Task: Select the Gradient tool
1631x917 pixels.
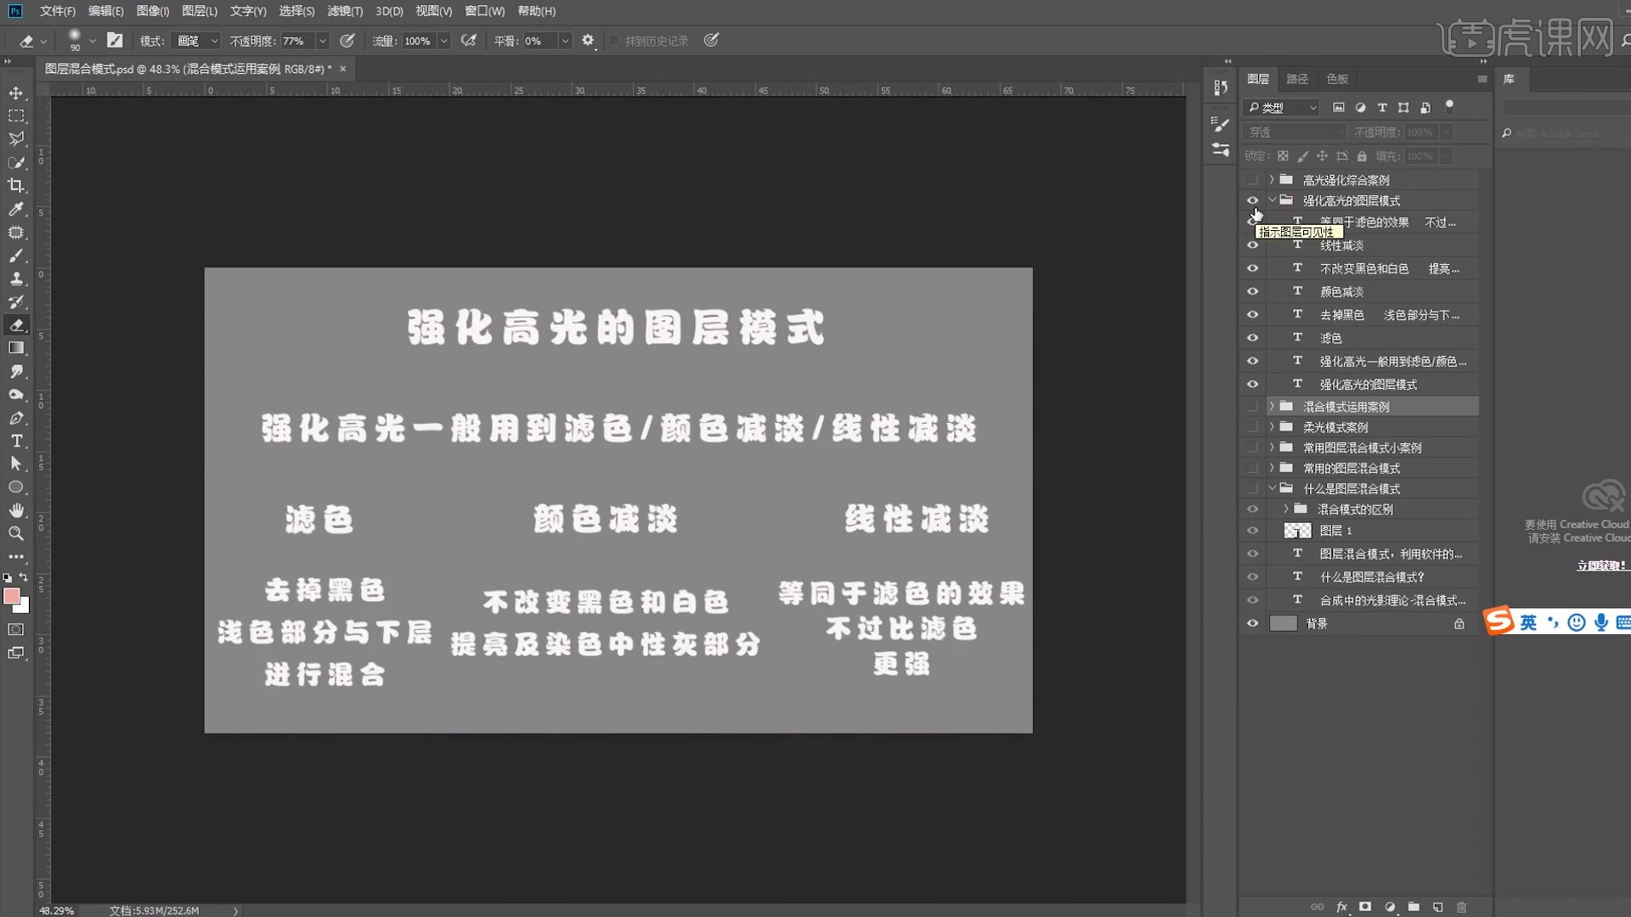Action: coord(16,348)
